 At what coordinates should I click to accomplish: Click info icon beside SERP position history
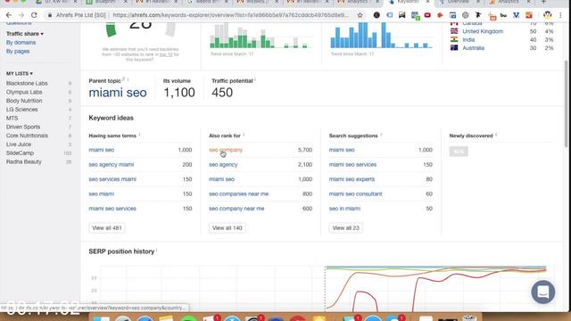(157, 251)
